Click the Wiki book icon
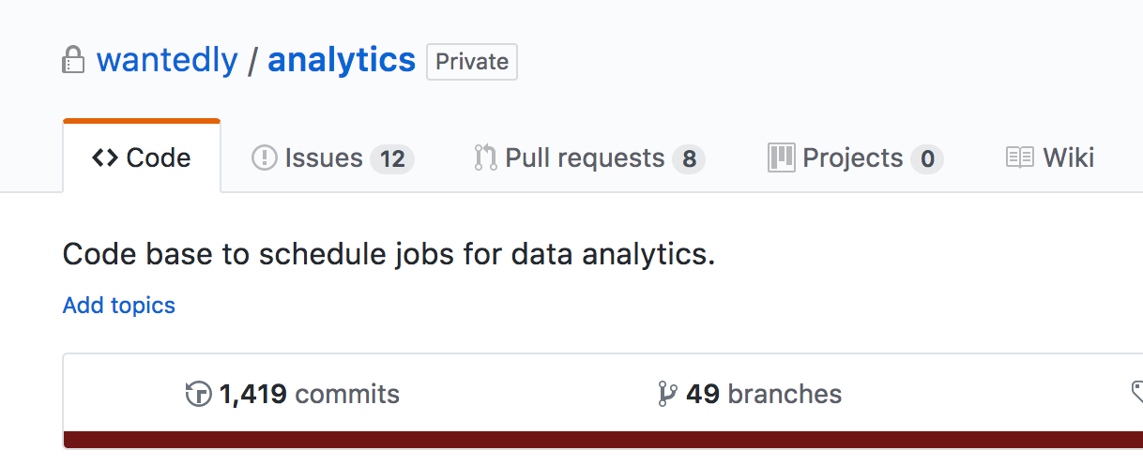Image resolution: width=1143 pixels, height=465 pixels. click(x=1019, y=157)
